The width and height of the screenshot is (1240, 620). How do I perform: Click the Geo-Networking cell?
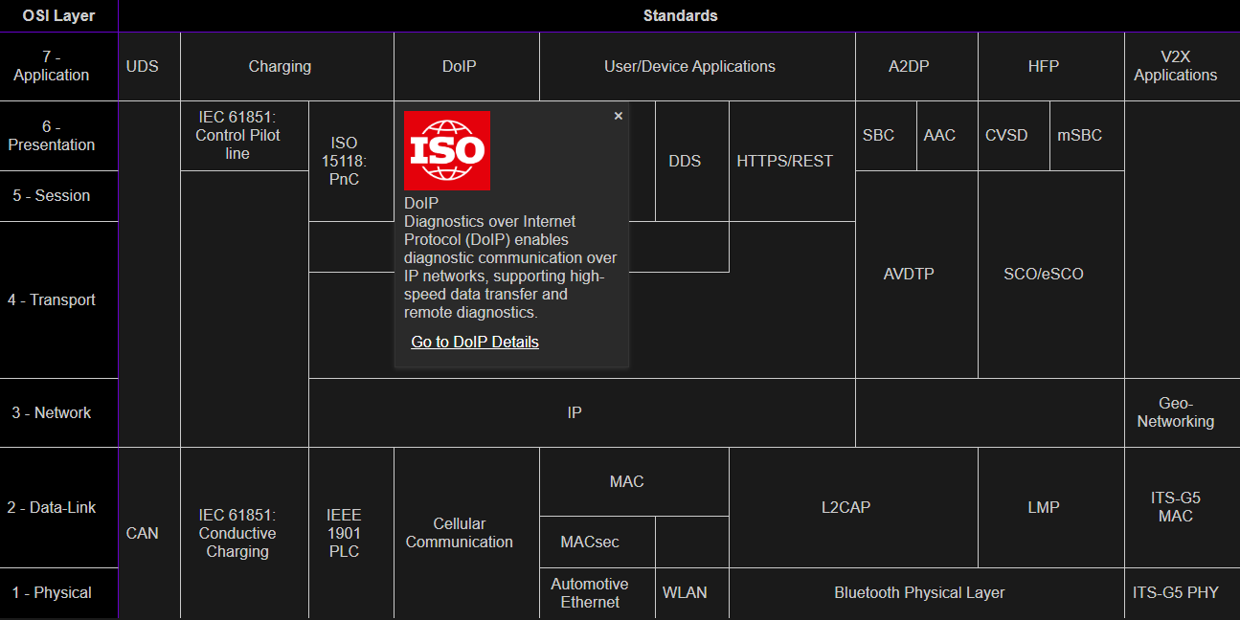(x=1176, y=412)
